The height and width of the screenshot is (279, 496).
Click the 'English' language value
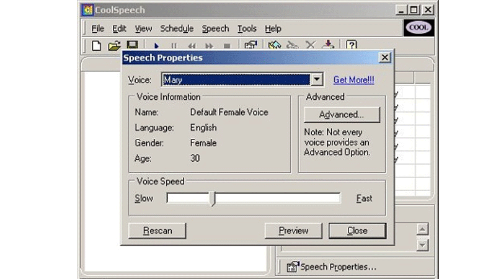[x=203, y=128]
